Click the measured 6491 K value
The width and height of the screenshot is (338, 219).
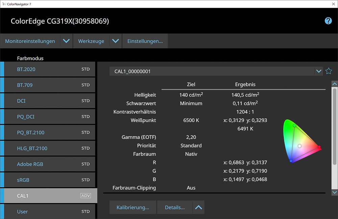click(245, 129)
